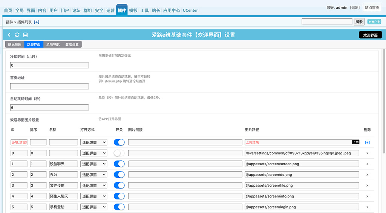This screenshot has height=213, width=386.
Task: Expand the 适配弹窗 dropdown for 手机登陆
Action: pos(93,207)
